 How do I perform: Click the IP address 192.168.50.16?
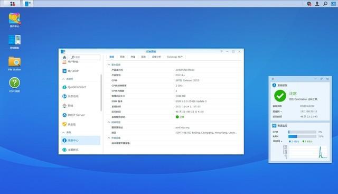(x=308, y=112)
